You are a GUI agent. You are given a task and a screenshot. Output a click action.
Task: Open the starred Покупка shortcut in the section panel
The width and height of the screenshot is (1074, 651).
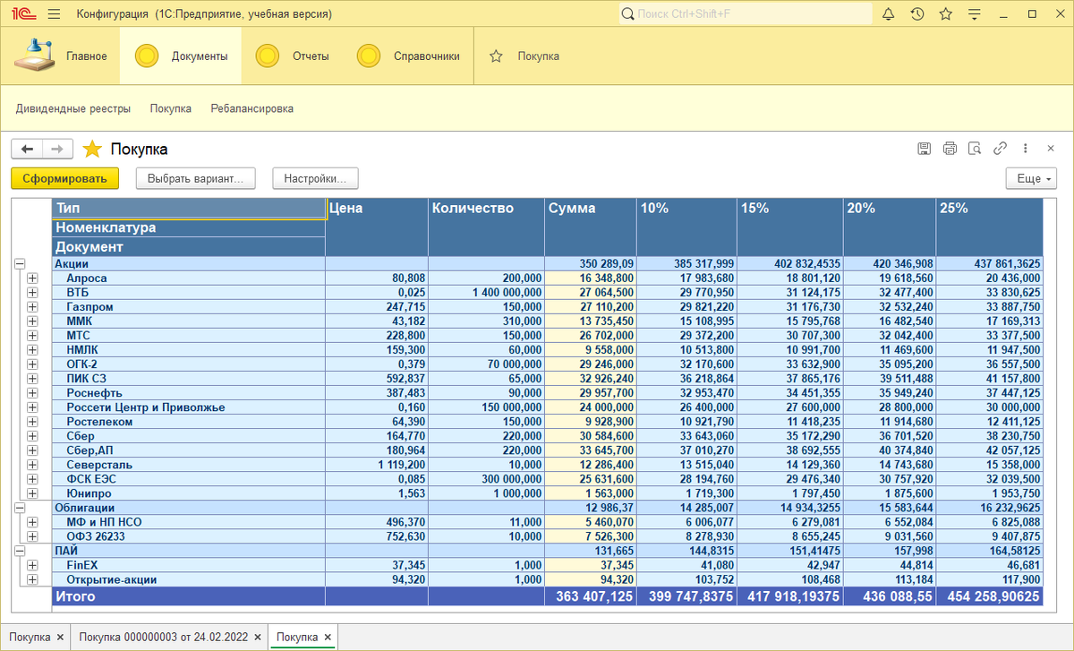[x=524, y=56]
